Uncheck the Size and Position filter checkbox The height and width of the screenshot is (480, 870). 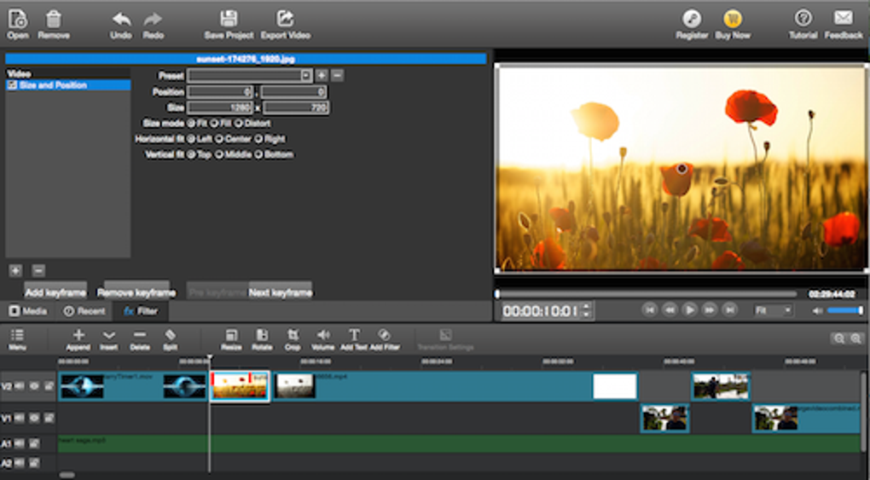[13, 85]
